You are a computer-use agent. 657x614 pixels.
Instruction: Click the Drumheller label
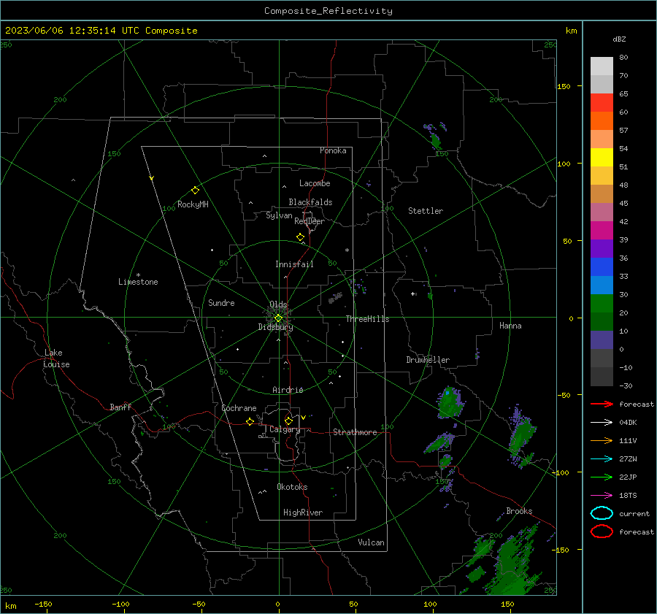click(428, 360)
